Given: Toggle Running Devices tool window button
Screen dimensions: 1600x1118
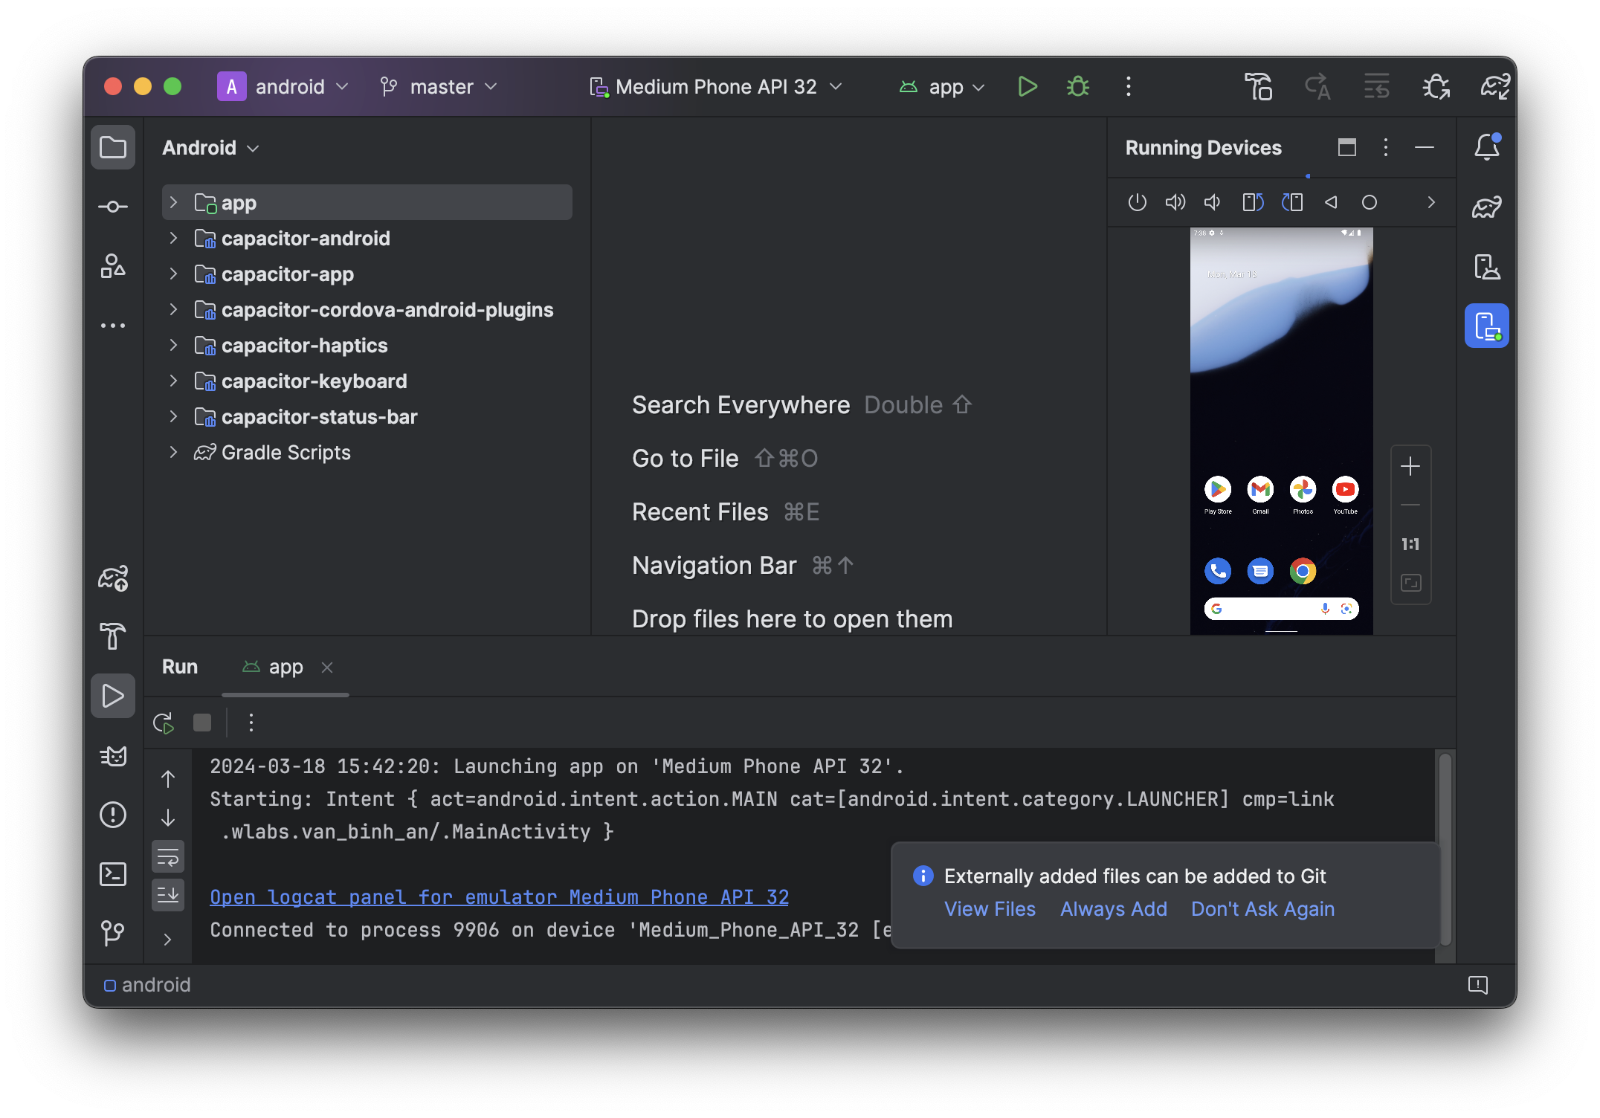Looking at the screenshot, I should (1487, 326).
